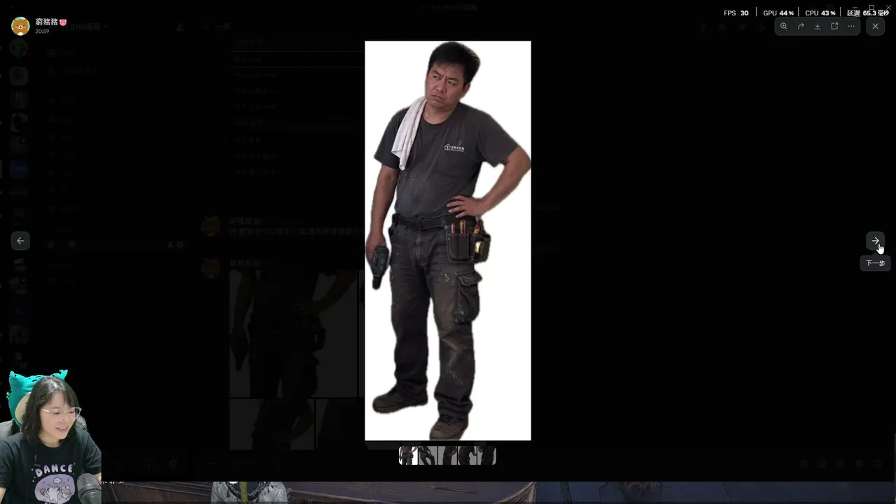This screenshot has height=504, width=896.
Task: Select the second thumbnail in the image strip
Action: (428, 456)
